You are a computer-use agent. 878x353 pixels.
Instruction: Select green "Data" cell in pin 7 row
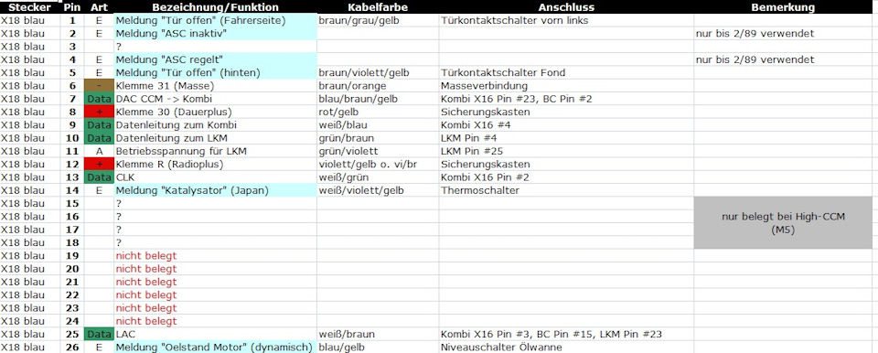99,99
